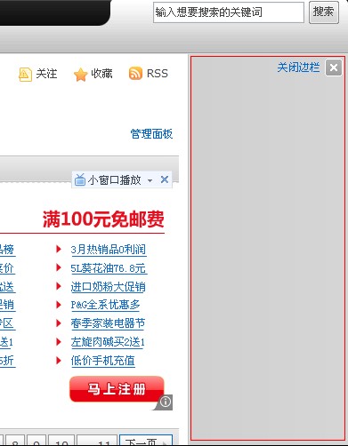Click the red arrow beside 低价手机充值
This screenshot has height=446, width=348.
pyautogui.click(x=59, y=361)
